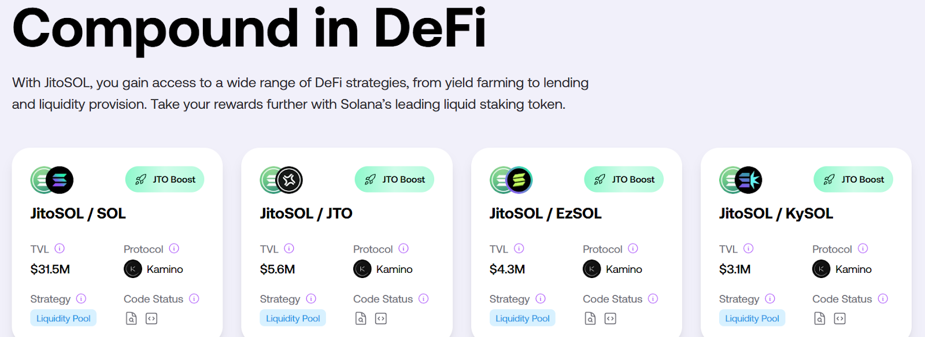Click the JitoSOL / SOL token pair icon
Screen dimensions: 925x337
point(52,180)
